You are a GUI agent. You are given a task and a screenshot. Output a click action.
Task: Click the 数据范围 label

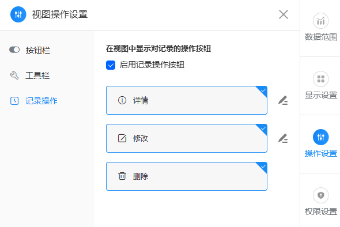click(321, 37)
